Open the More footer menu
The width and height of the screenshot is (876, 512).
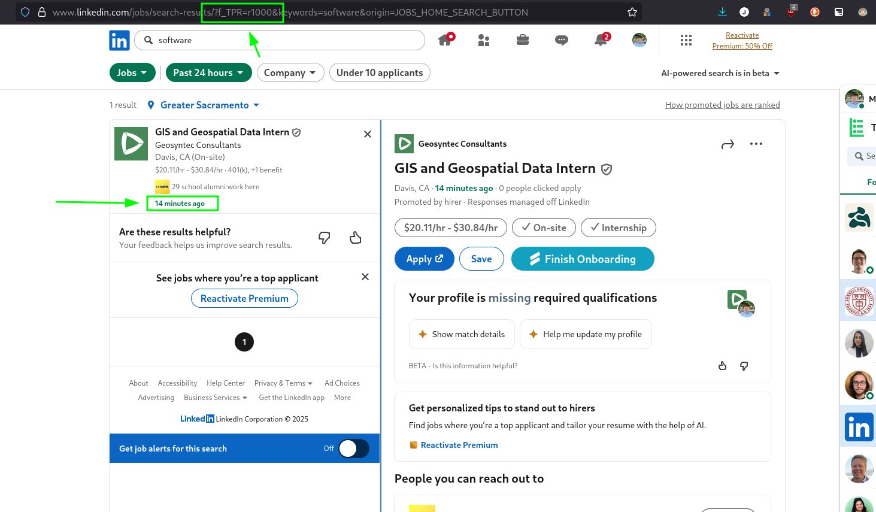tap(342, 398)
